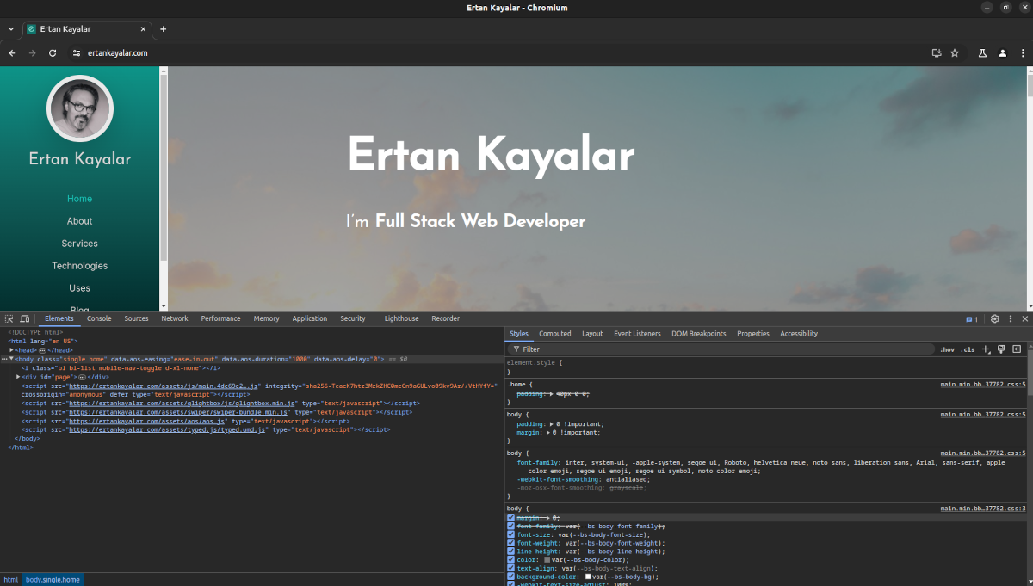Open DevTools settings gear
The height and width of the screenshot is (586, 1033).
[994, 318]
